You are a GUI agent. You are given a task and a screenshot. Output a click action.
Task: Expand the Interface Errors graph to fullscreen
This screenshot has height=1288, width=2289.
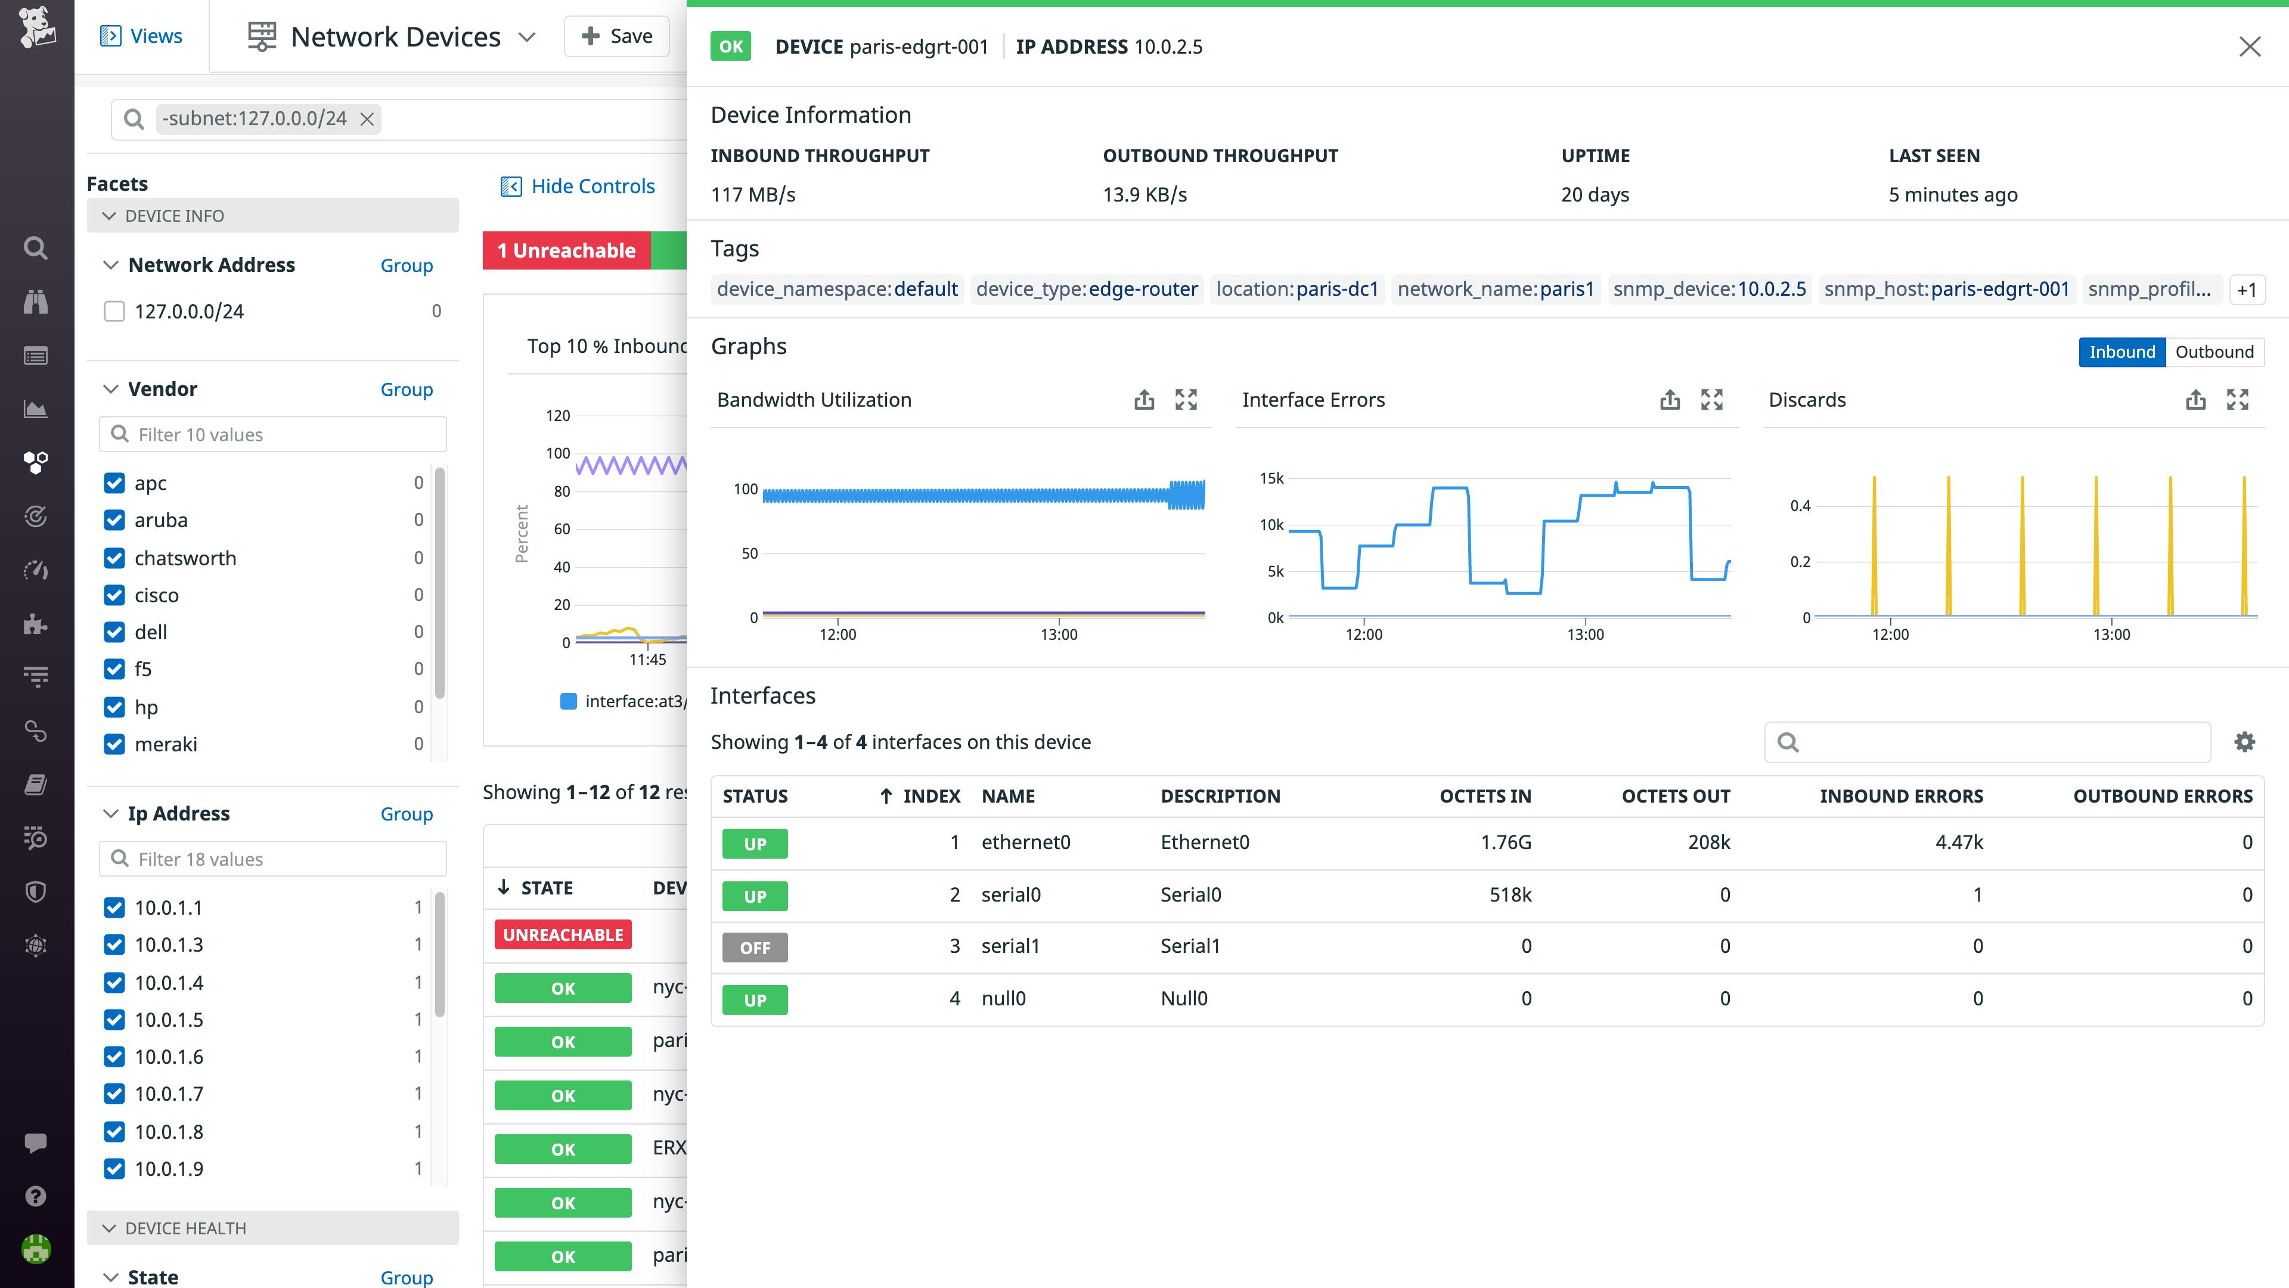tap(1711, 400)
